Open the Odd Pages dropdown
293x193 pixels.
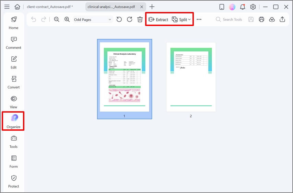pos(93,20)
